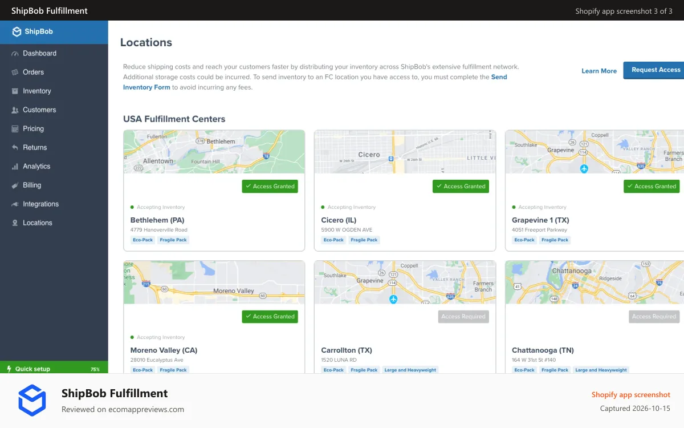
Task: Click the 28010 Eucalyptus Ave address
Action: point(157,360)
